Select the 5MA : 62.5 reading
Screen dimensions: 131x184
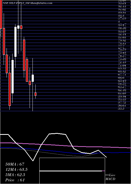(x=15, y=175)
